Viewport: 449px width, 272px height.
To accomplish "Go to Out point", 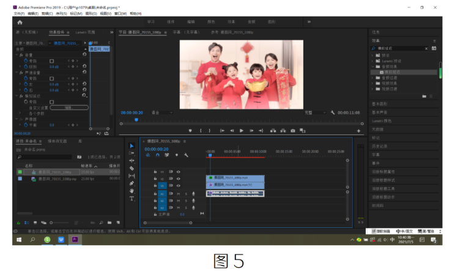I will click(x=261, y=131).
